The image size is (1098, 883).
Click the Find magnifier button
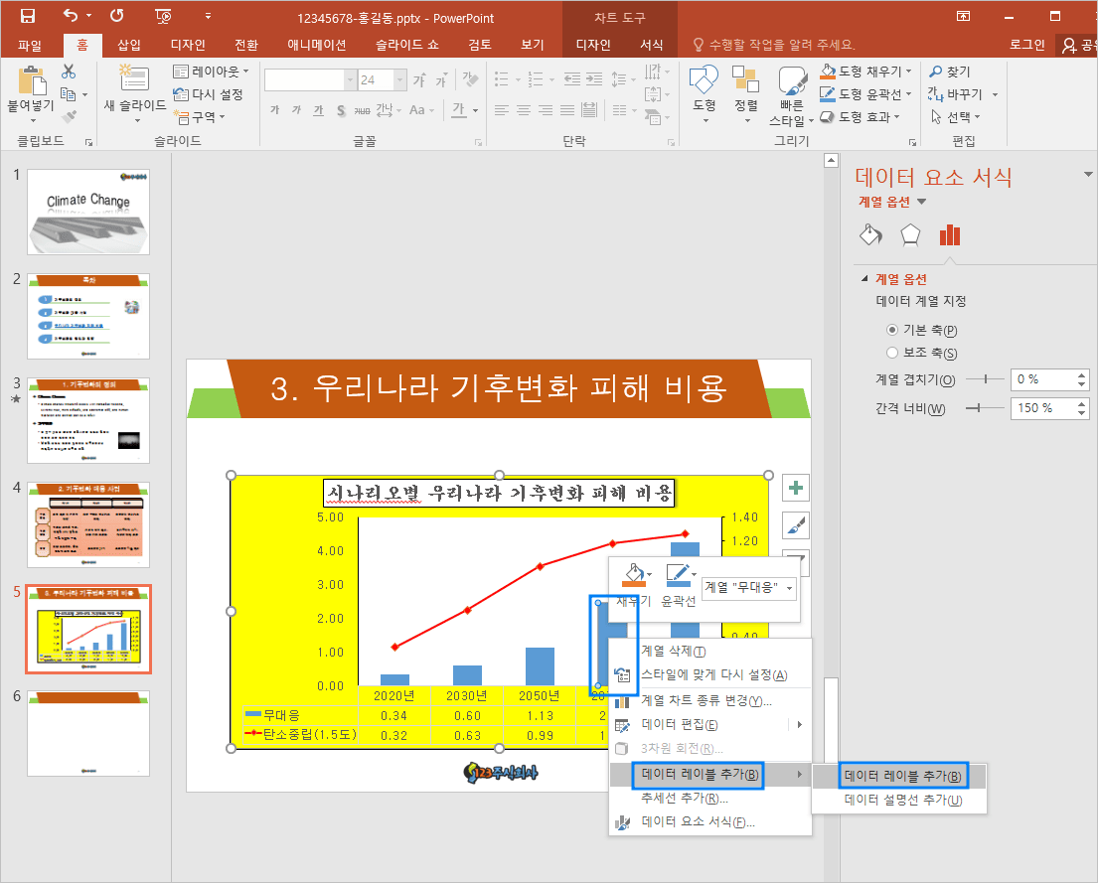click(950, 72)
